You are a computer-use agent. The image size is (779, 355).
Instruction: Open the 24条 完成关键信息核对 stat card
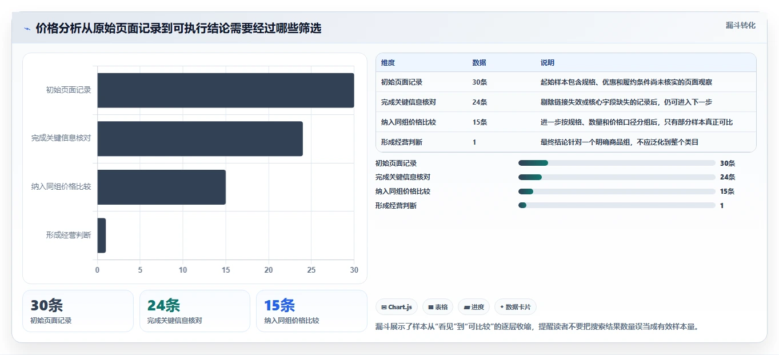click(195, 311)
